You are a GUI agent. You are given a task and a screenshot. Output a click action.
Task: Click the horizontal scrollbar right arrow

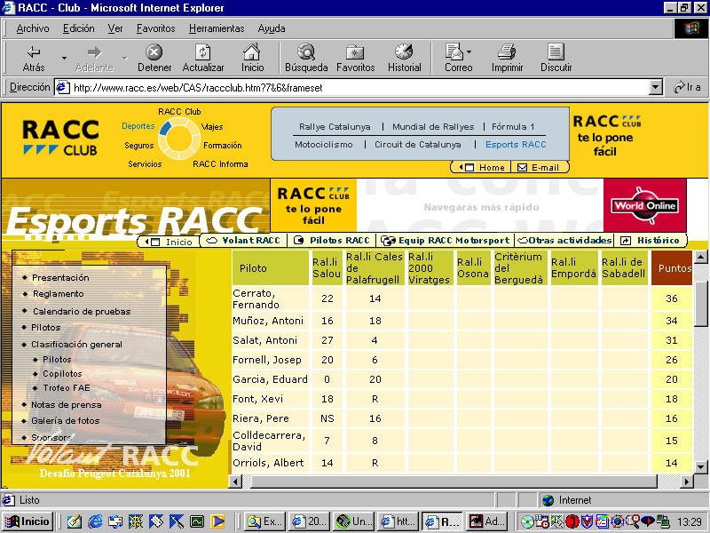pyautogui.click(x=687, y=481)
